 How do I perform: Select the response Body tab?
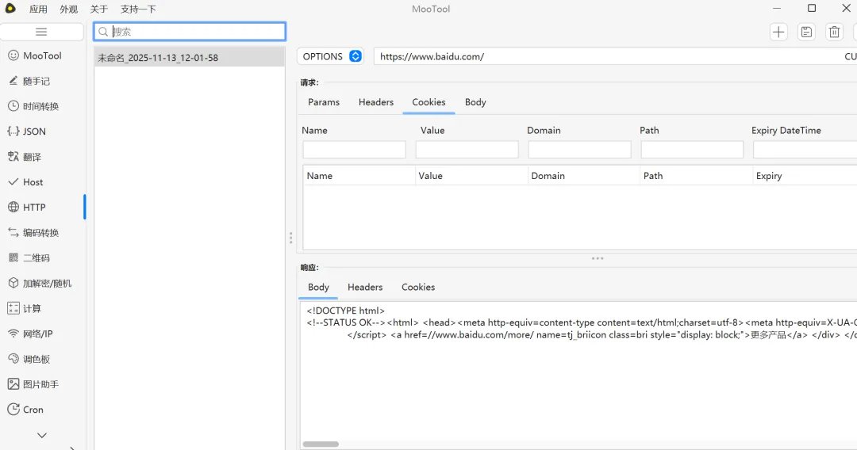point(318,287)
